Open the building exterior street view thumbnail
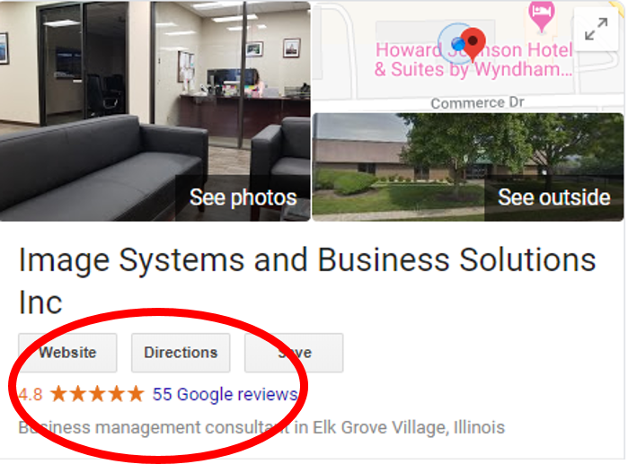Image resolution: width=628 pixels, height=464 pixels. [x=468, y=167]
